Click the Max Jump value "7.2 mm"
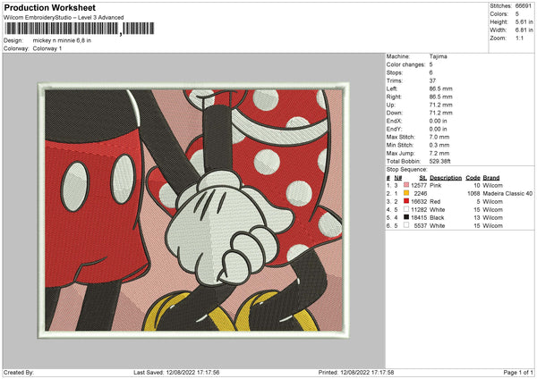The height and width of the screenshot is (379, 537). coord(439,153)
